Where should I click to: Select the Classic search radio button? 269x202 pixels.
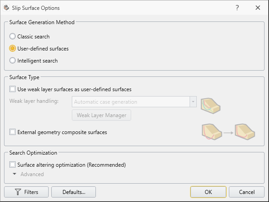12,37
